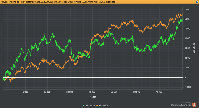Click the 70 000 hands axis label

[159, 92]
